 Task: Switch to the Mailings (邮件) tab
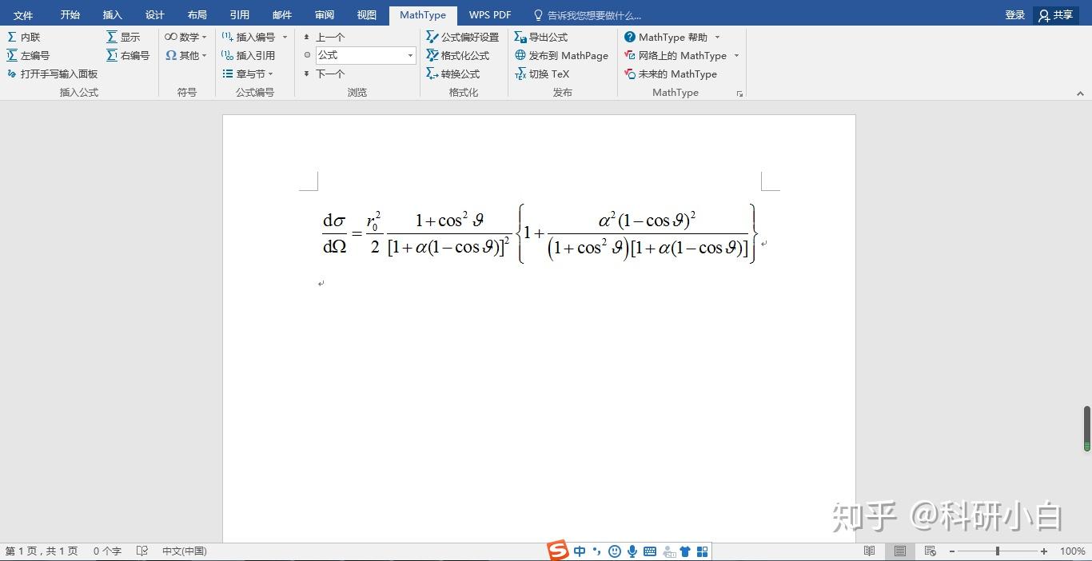tap(281, 15)
